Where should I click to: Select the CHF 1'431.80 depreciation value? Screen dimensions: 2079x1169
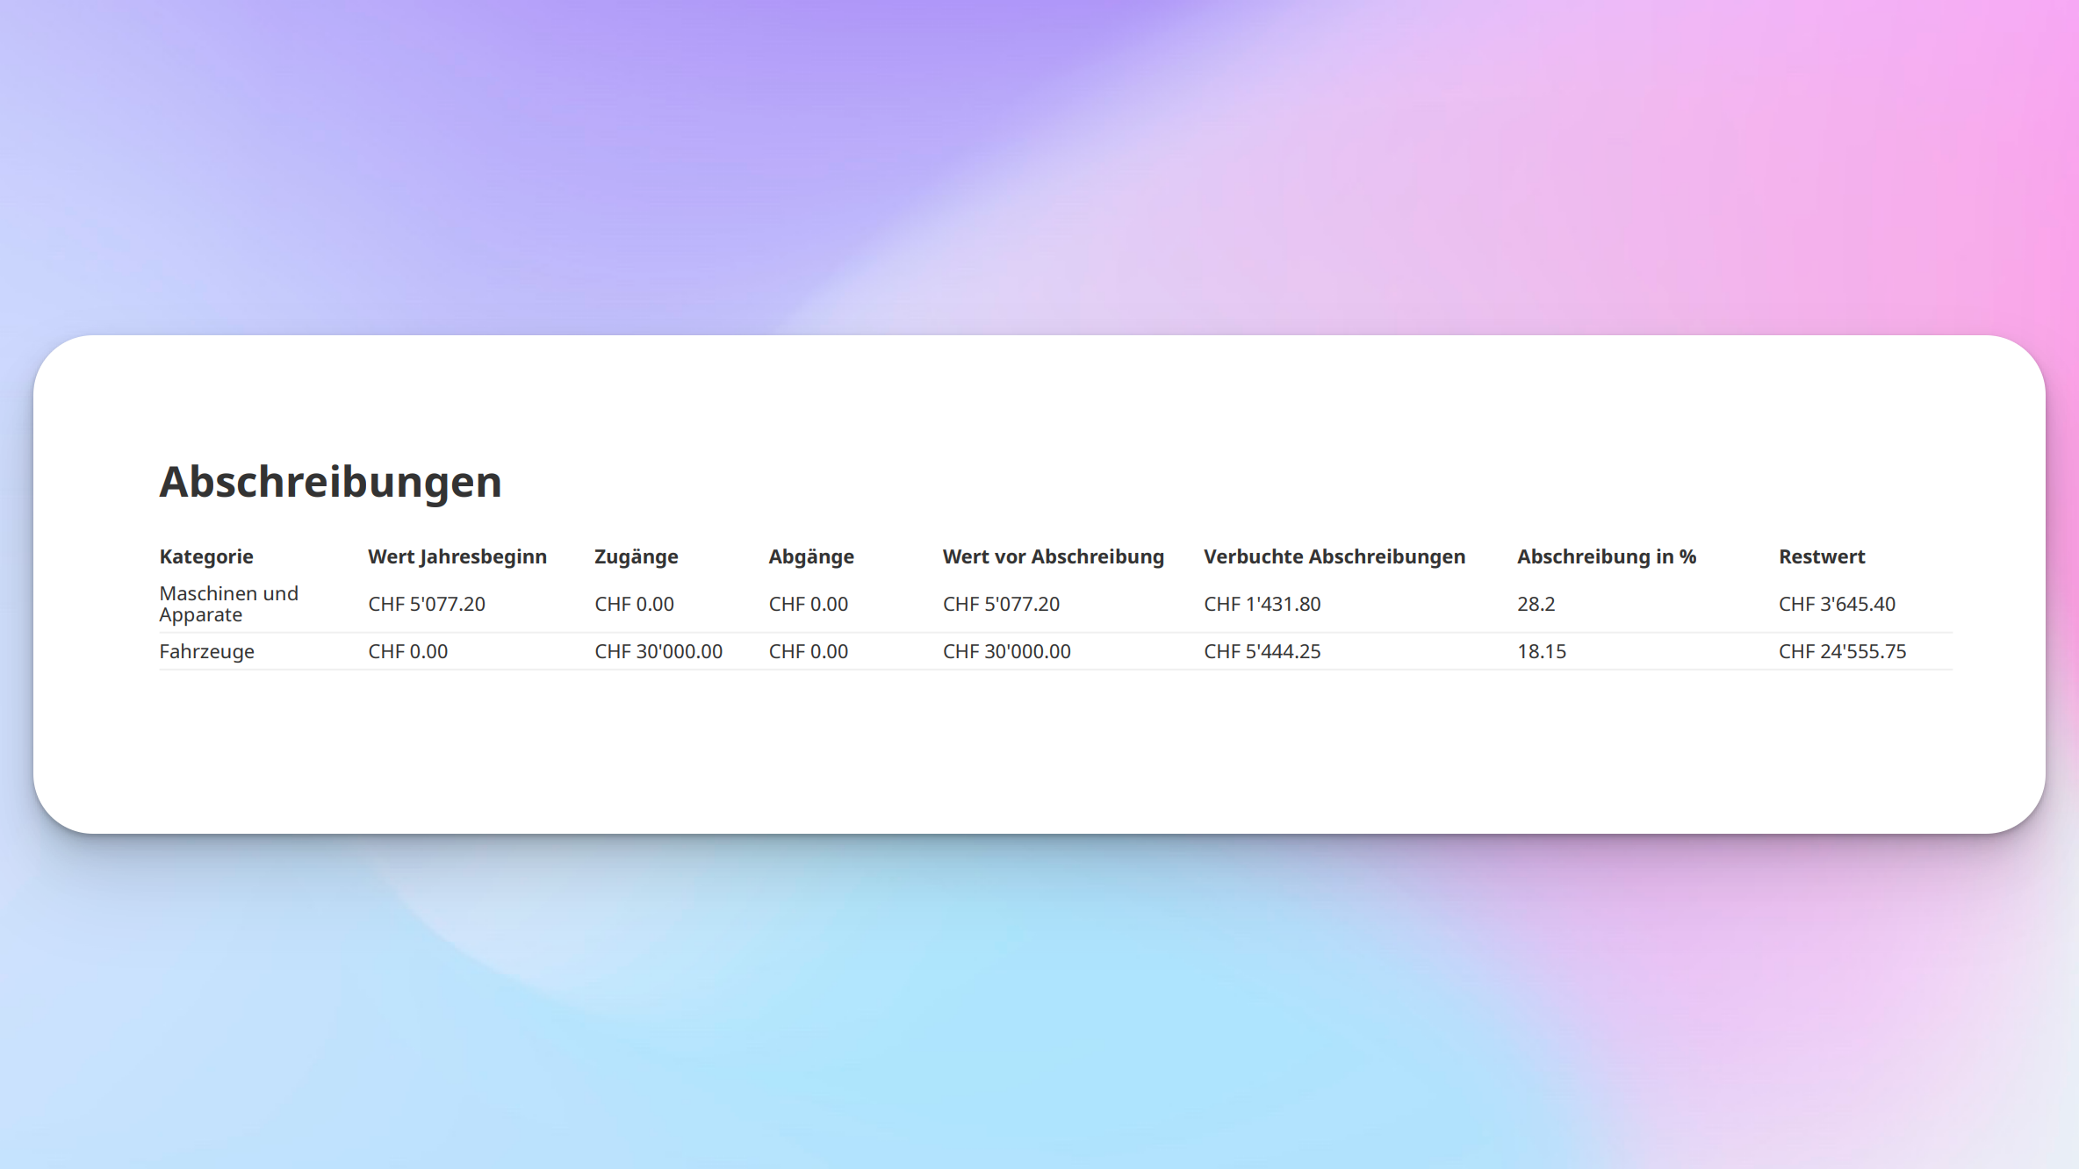[1263, 604]
